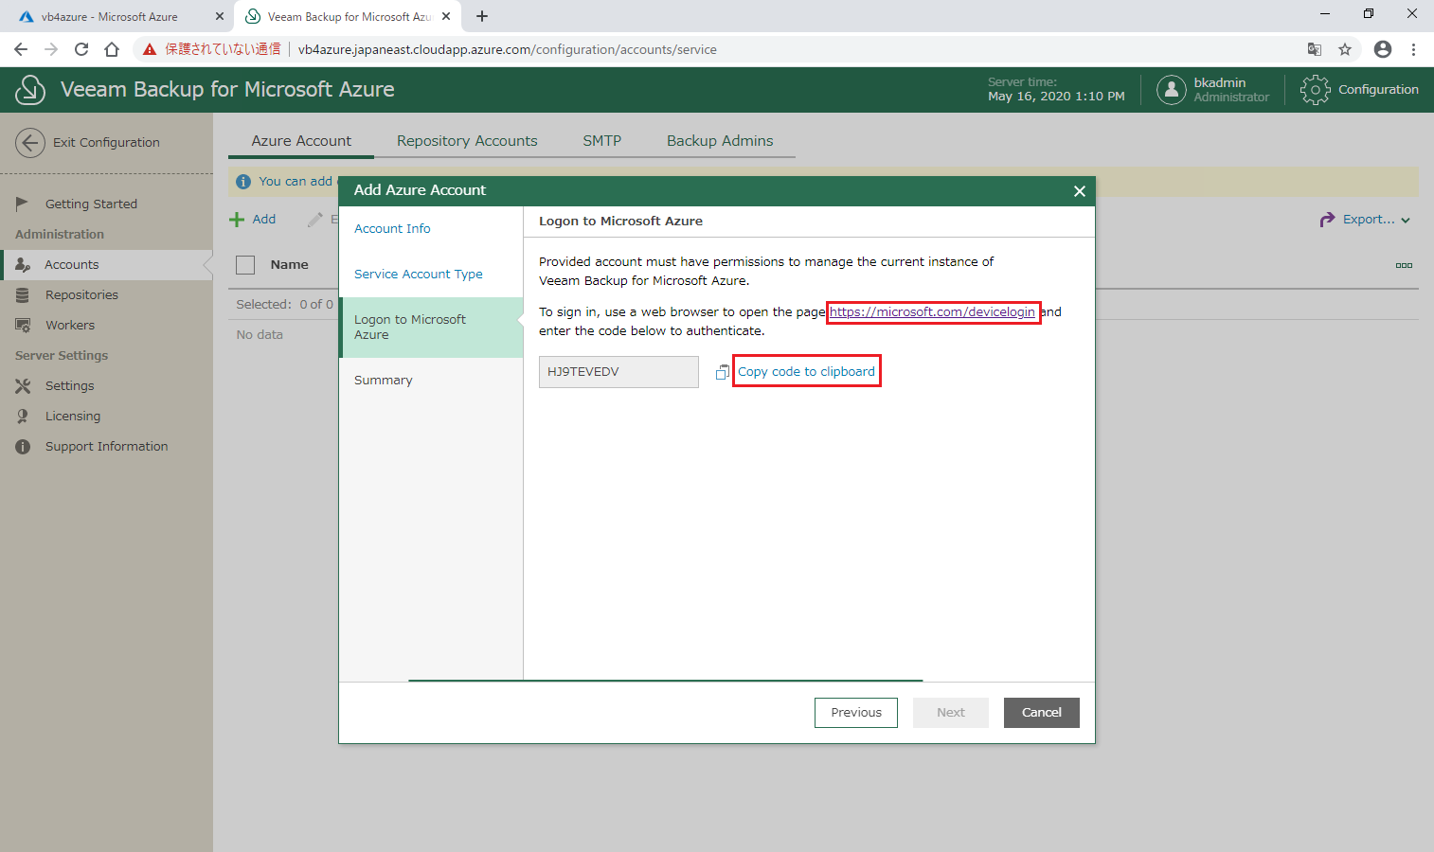This screenshot has height=852, width=1434.
Task: Click the Cancel button
Action: click(1042, 713)
